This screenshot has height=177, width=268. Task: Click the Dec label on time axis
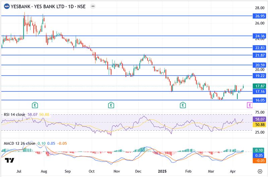pyautogui.click(x=138, y=171)
